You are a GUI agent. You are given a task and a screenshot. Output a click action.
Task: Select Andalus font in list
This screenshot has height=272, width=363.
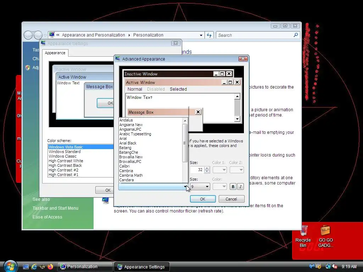point(150,120)
